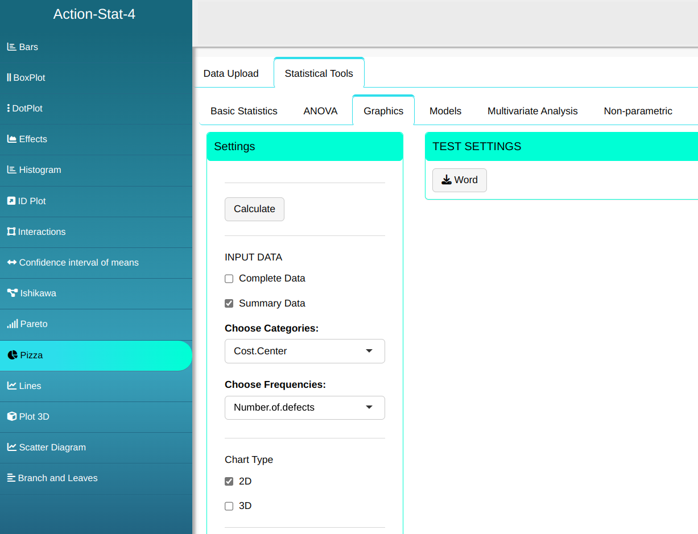698x534 pixels.
Task: Select the Pareto chart icon
Action: (12, 324)
